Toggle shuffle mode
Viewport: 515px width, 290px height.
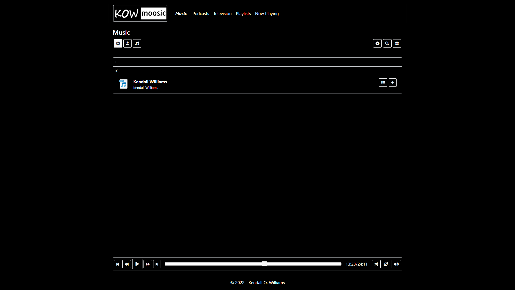(376, 264)
